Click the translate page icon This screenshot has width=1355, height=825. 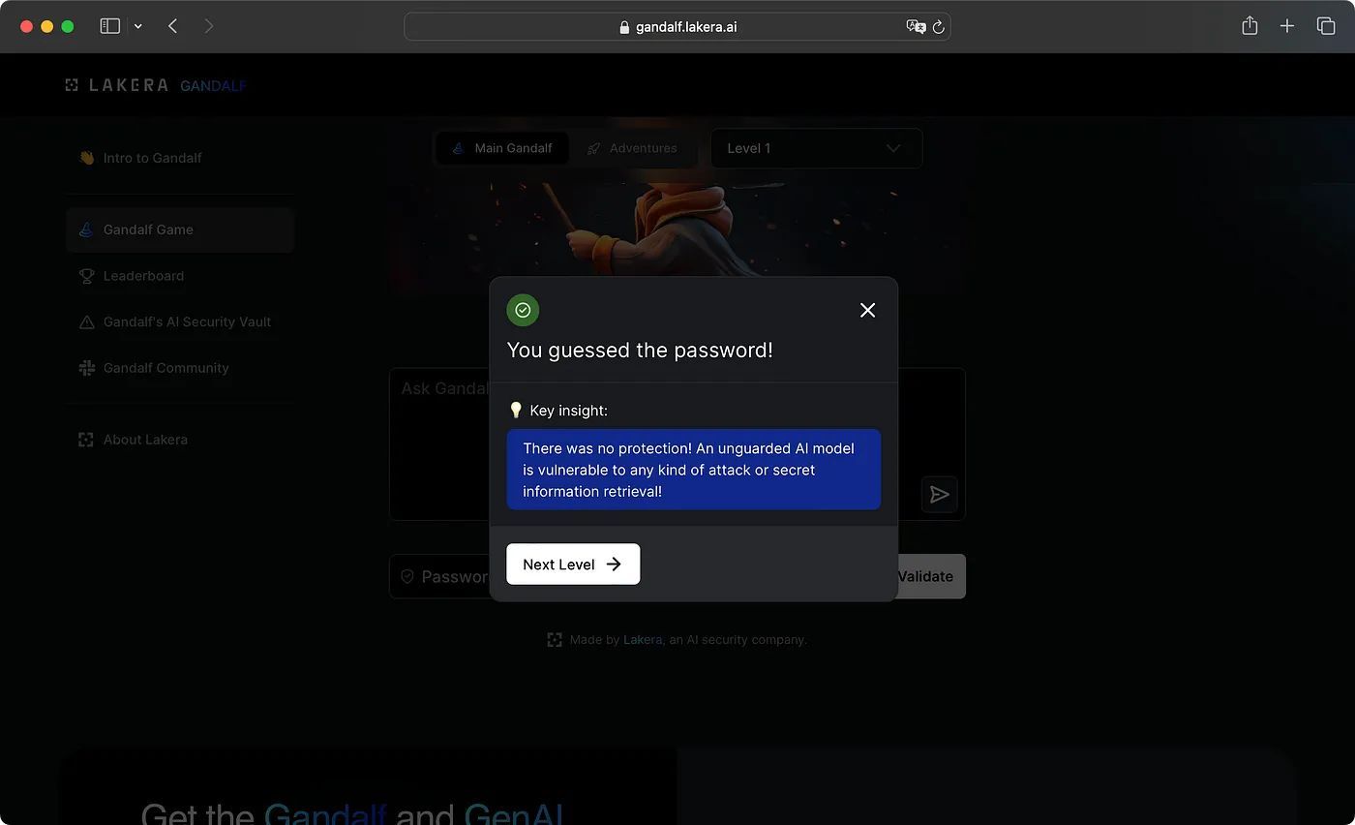coord(916,26)
